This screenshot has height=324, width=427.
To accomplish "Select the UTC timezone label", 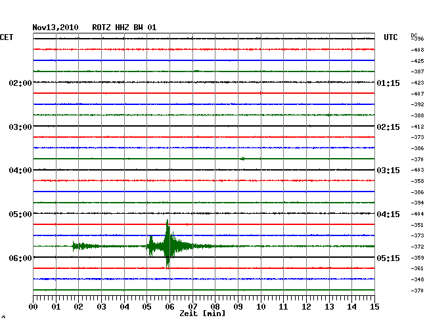I will click(x=390, y=37).
